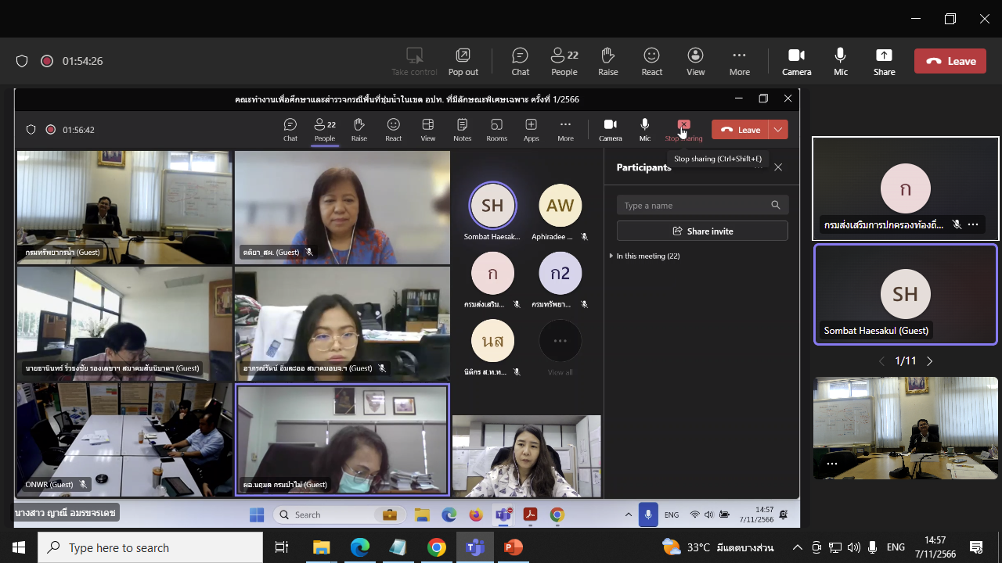
Task: Toggle Mic in the top meeting toolbar
Action: coord(840,62)
